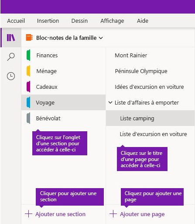
Task: Open the notebooks navigation icon
Action: point(11,38)
